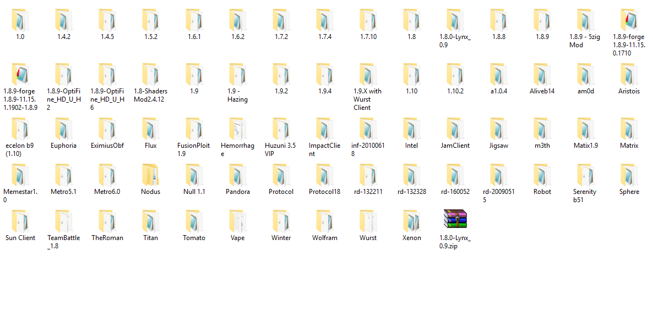This screenshot has width=653, height=334.
Task: Click the 1.8.9-forge 1.8.9-11.15.0.1710 folder icon
Action: 629,20
